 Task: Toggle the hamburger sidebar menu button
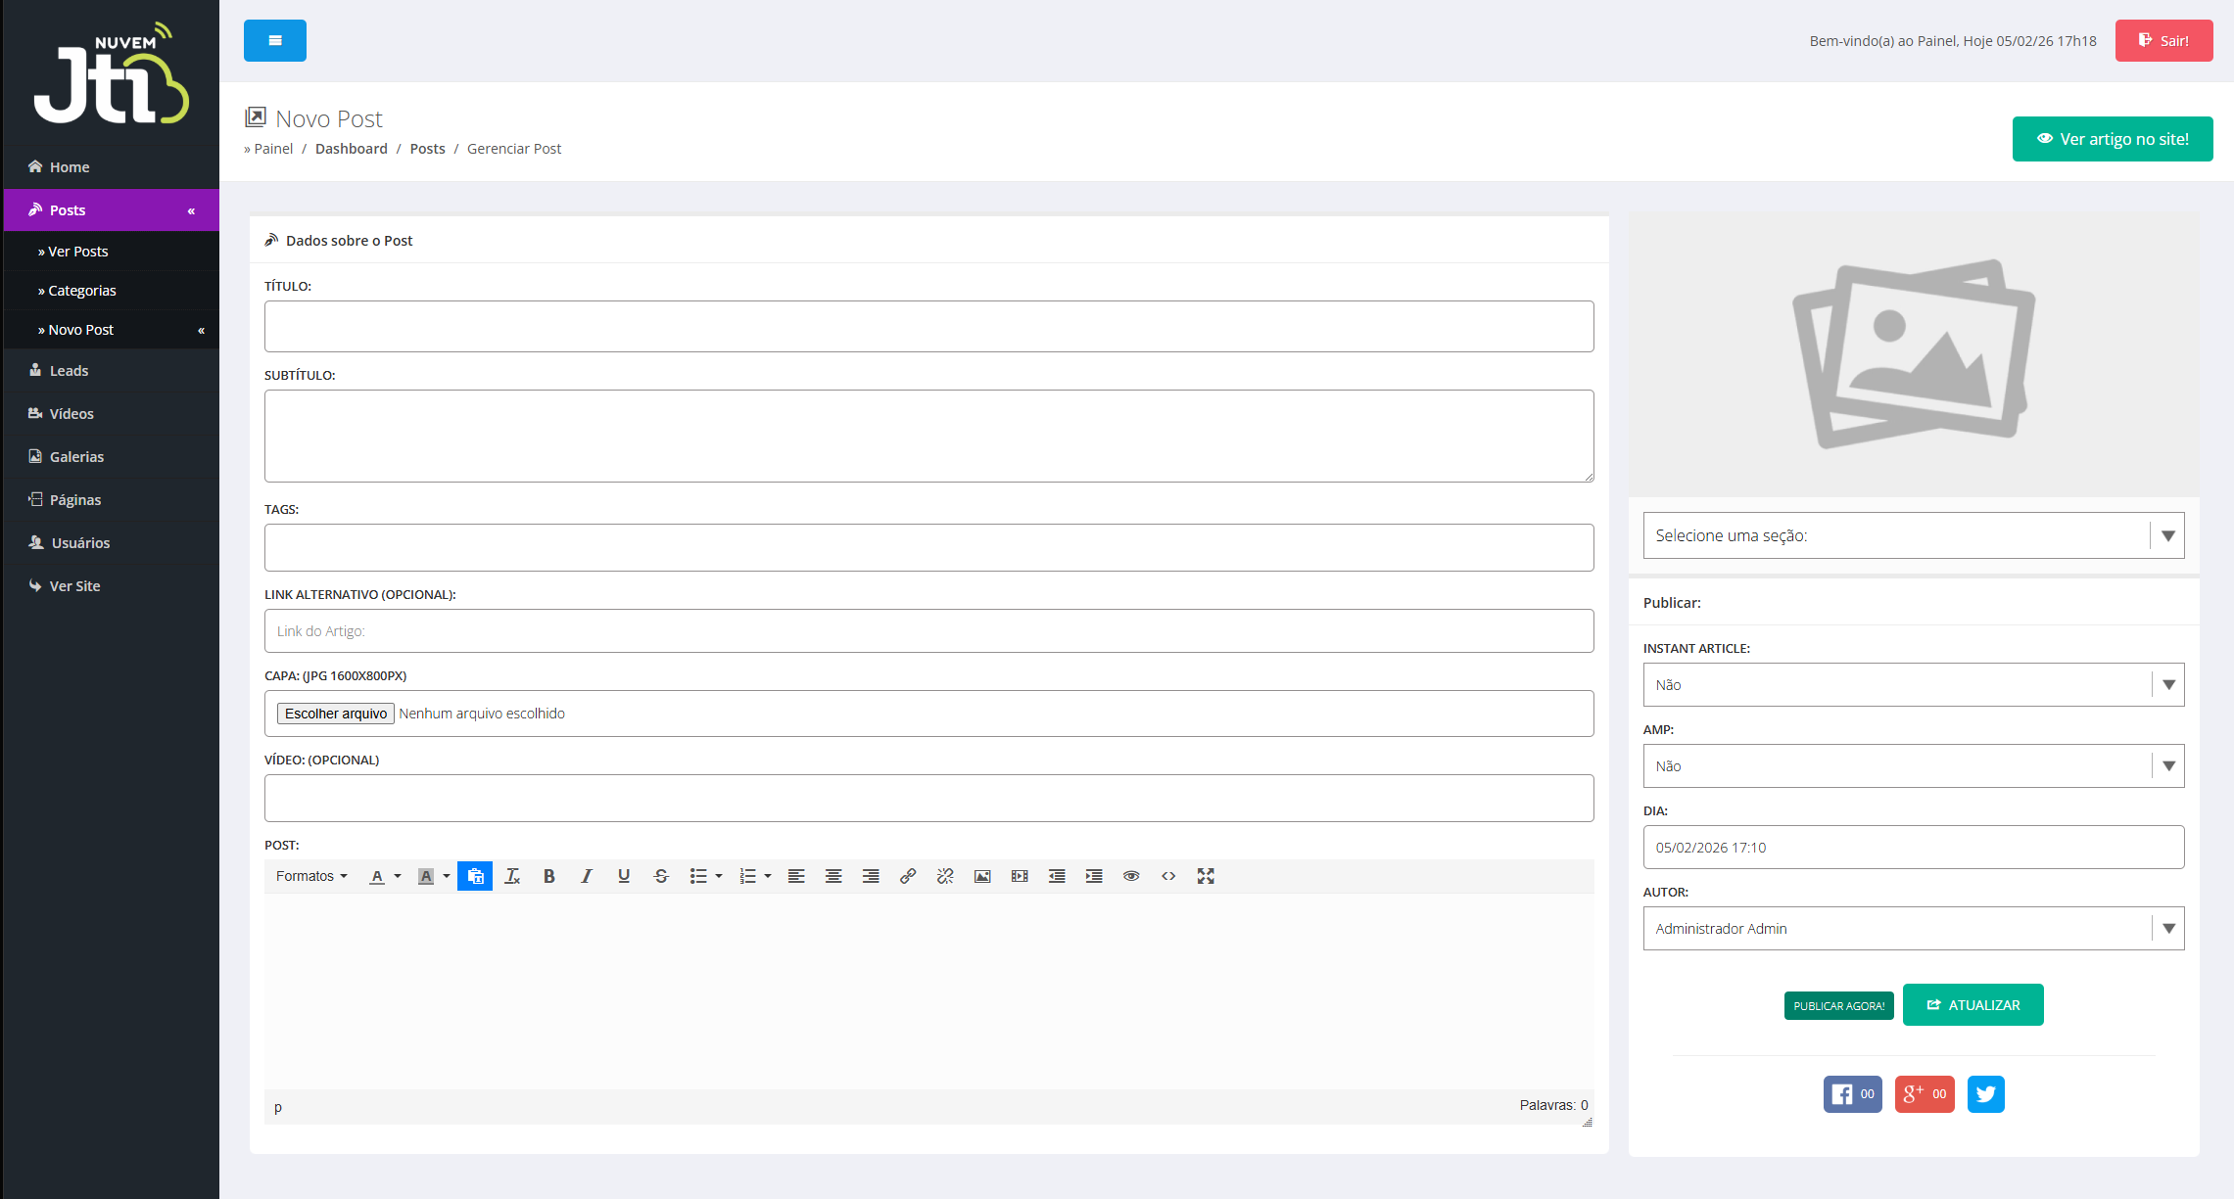pos(275,40)
